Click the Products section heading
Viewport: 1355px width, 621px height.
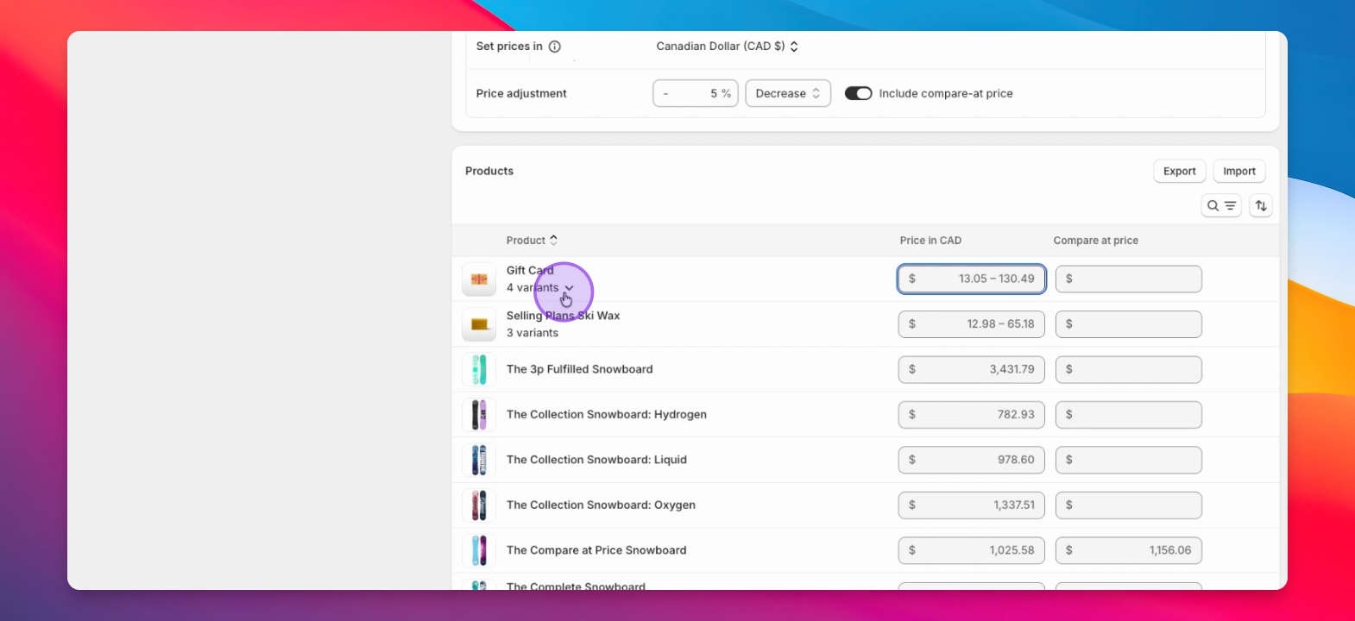tap(489, 171)
